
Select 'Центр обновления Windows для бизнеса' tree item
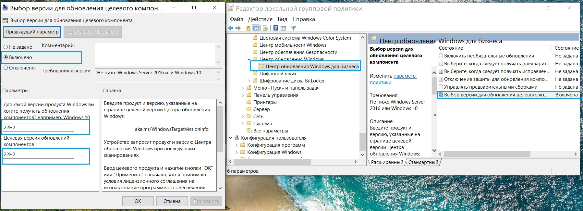coord(312,67)
